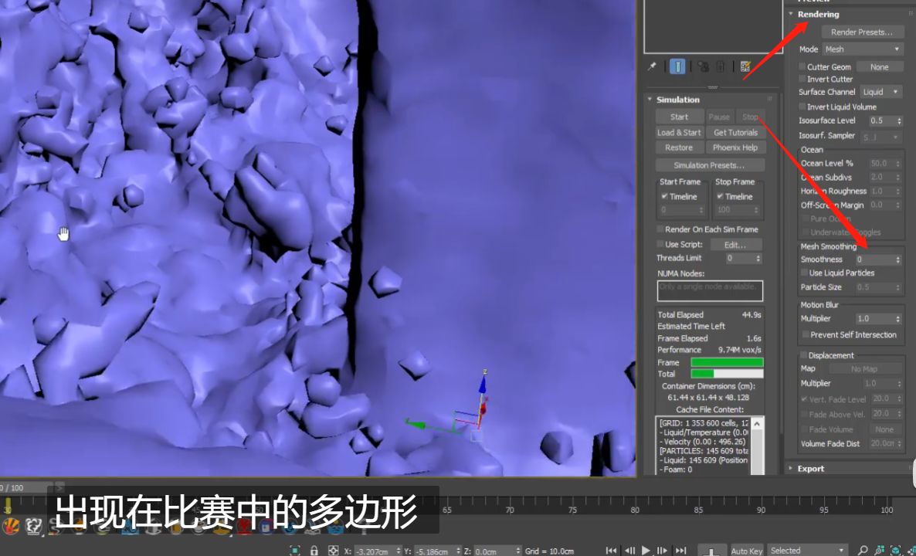Click the selection lock padlock icon

point(314,551)
